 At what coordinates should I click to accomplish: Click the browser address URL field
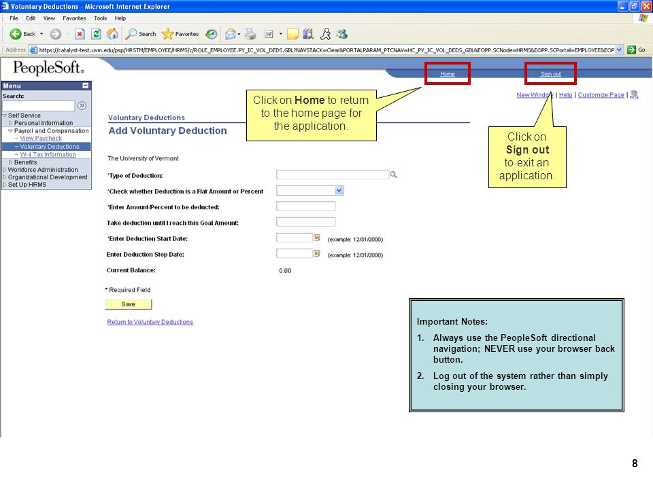(x=326, y=50)
